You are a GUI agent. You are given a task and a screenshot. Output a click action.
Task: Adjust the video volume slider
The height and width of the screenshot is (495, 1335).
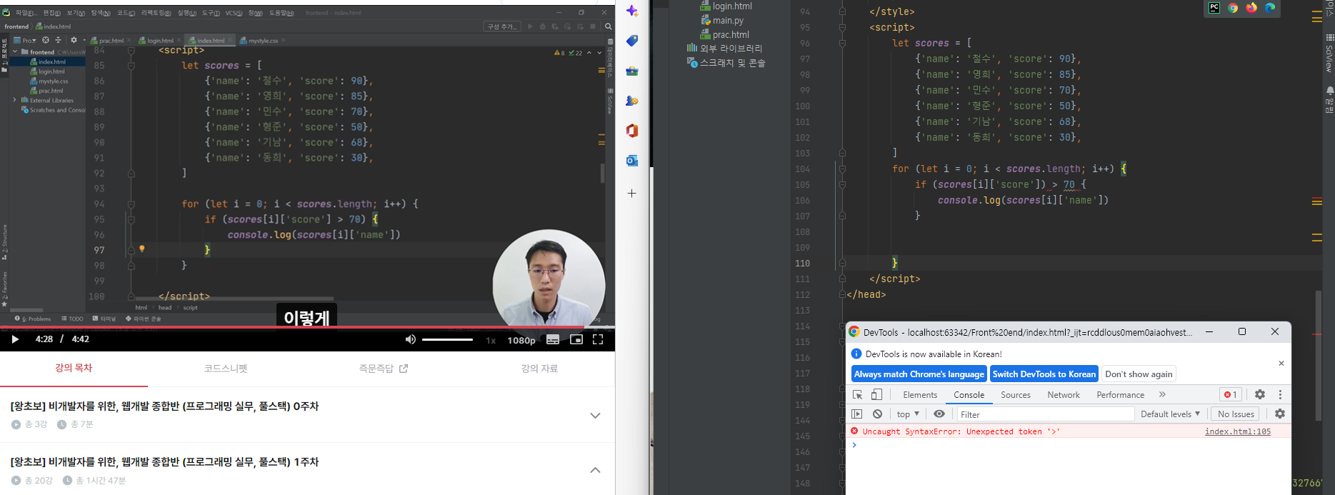click(x=447, y=339)
